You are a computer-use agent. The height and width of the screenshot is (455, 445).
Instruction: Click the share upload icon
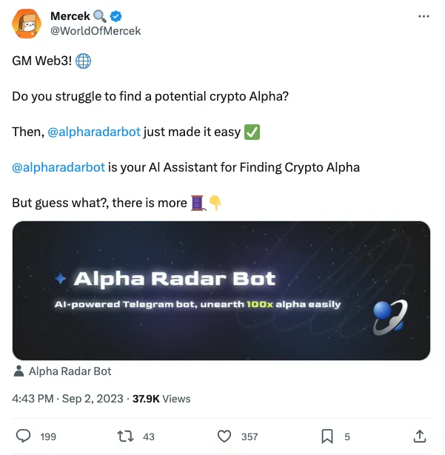tap(419, 436)
